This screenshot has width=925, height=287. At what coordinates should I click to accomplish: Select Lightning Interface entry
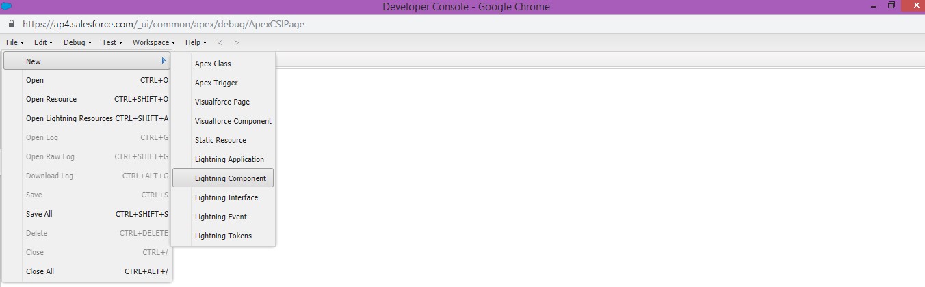pos(226,197)
